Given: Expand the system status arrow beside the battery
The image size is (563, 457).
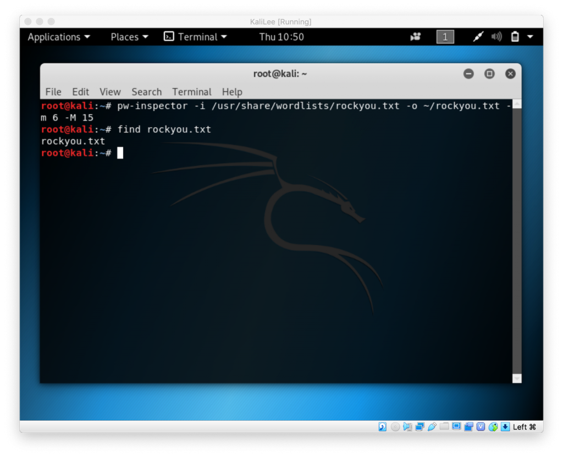Looking at the screenshot, I should pos(529,37).
